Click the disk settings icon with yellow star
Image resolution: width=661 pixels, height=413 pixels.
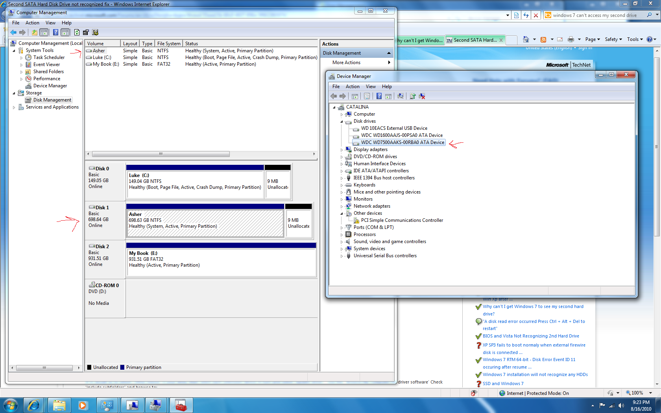[x=95, y=32]
